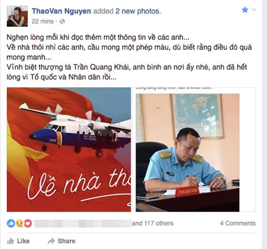This screenshot has width=267, height=249.
Task: Click the sad crying reaction icon
Action: click(x=19, y=223)
